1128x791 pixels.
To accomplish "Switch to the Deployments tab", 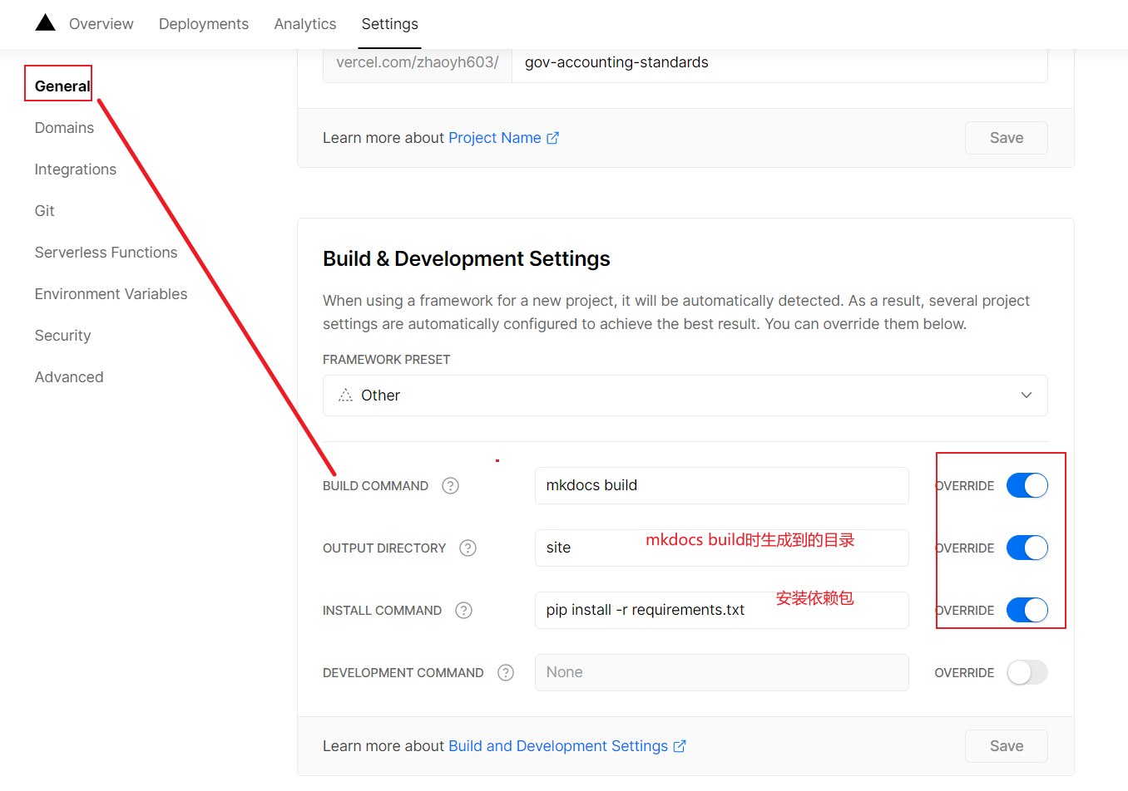I will pos(203,24).
